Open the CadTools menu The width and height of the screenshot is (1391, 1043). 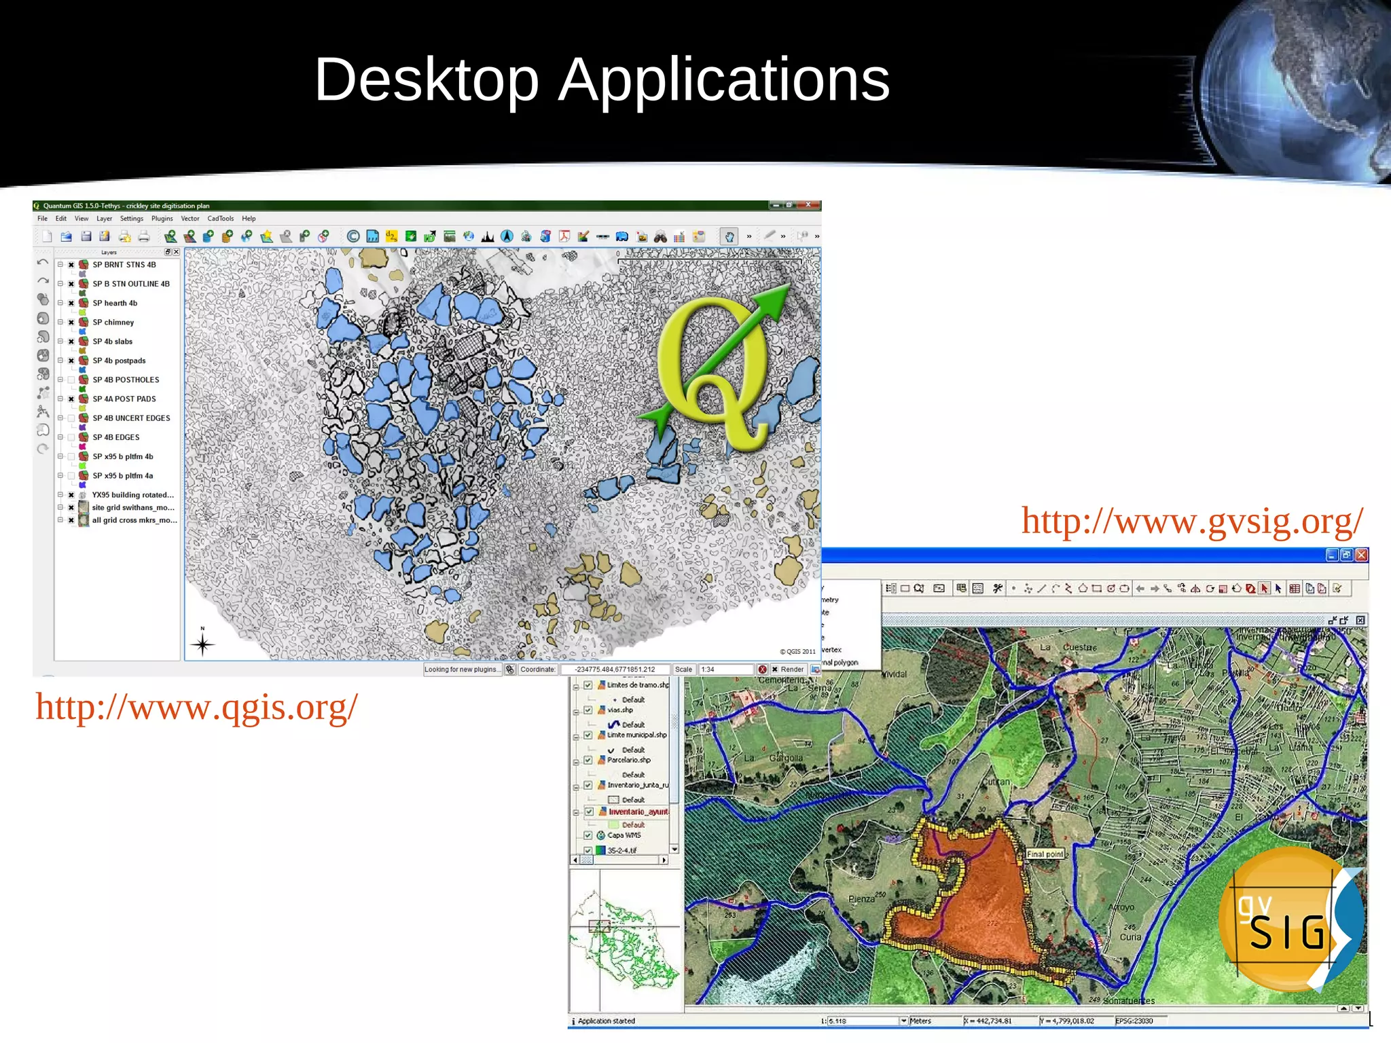[x=220, y=219]
